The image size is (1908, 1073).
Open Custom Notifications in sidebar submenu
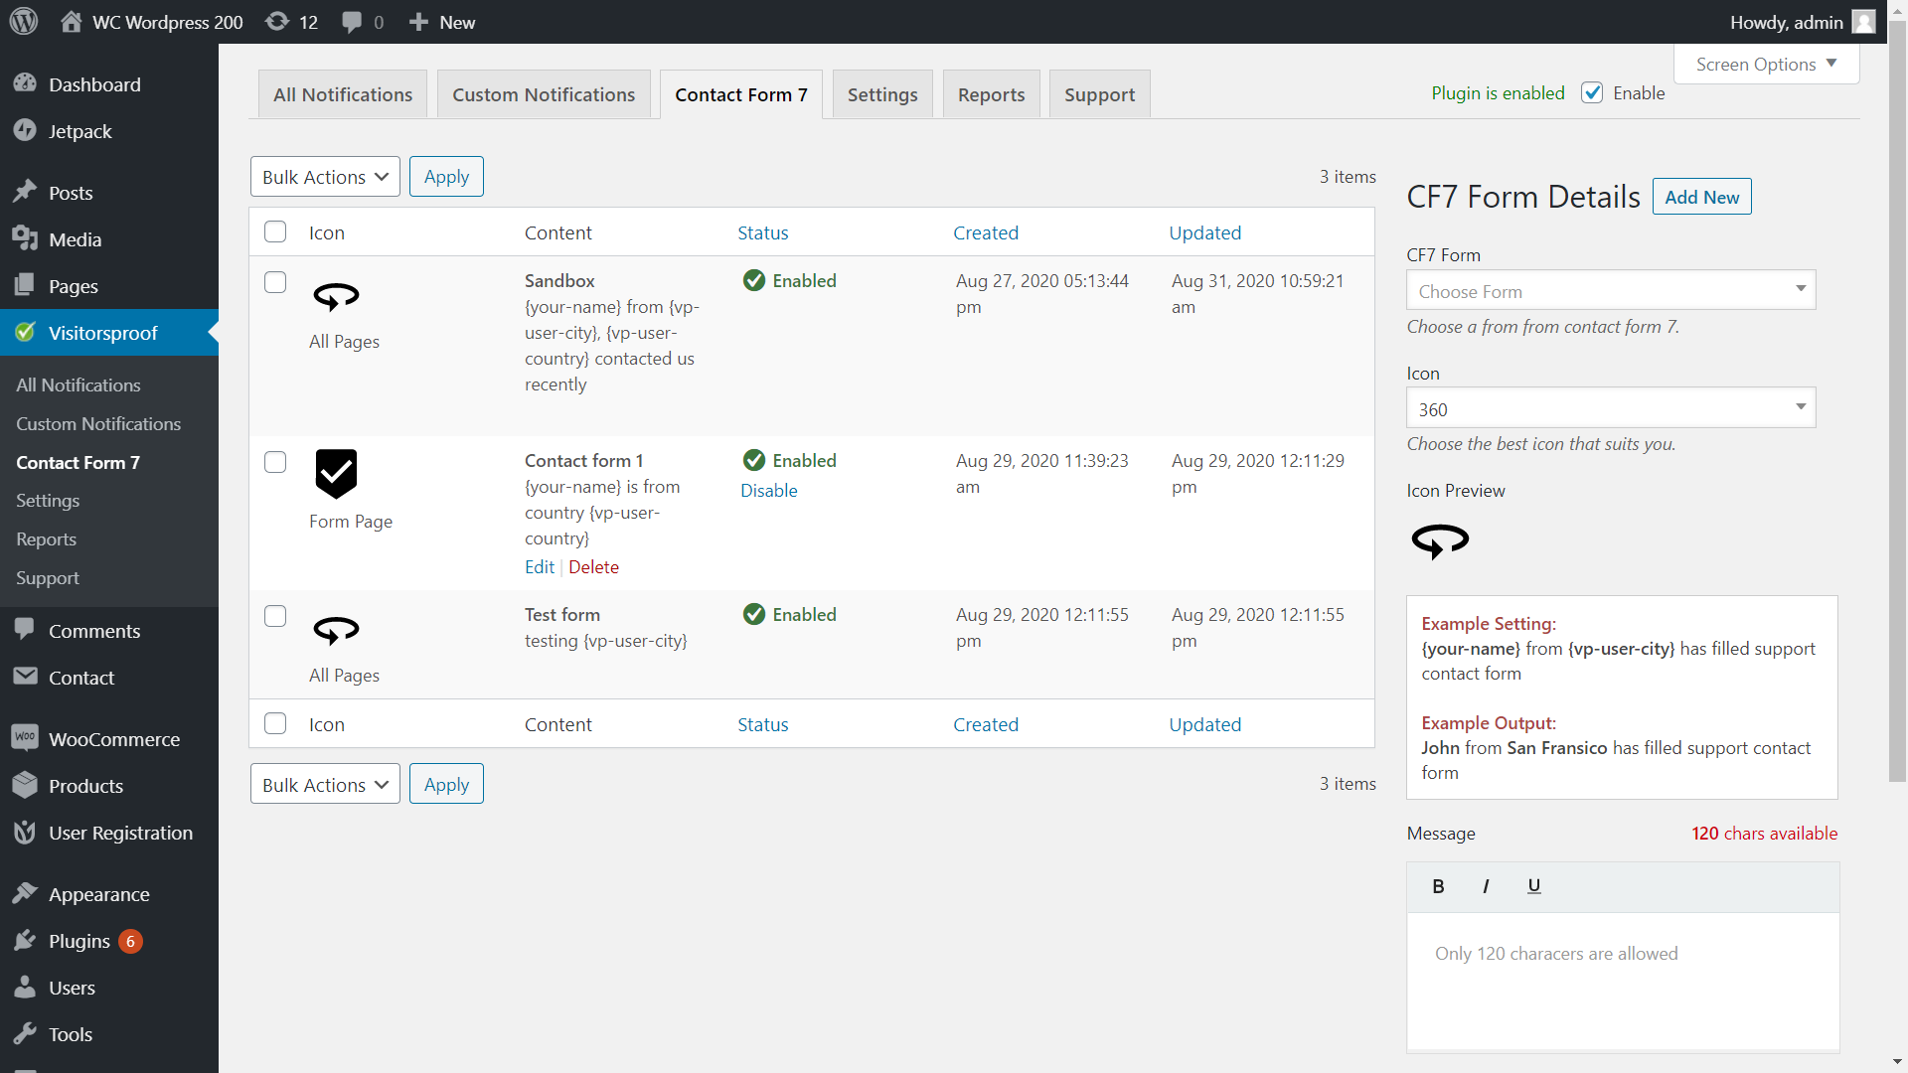click(98, 423)
